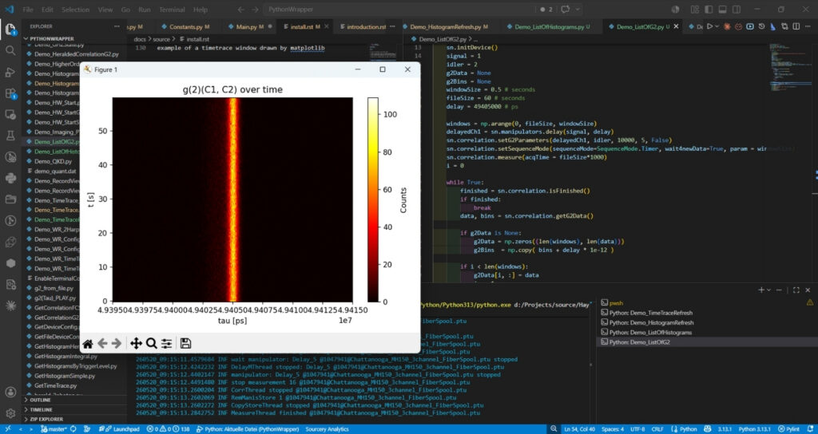This screenshot has height=434, width=818.
Task: Open Copilot chat dropdown in title bar
Action: (579, 10)
